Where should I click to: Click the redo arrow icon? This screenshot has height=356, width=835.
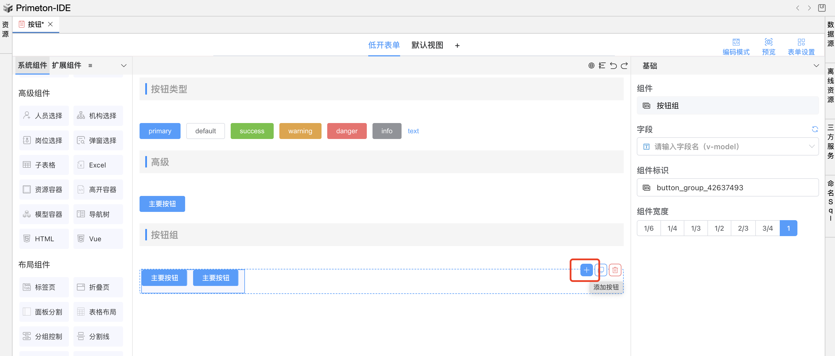(624, 66)
